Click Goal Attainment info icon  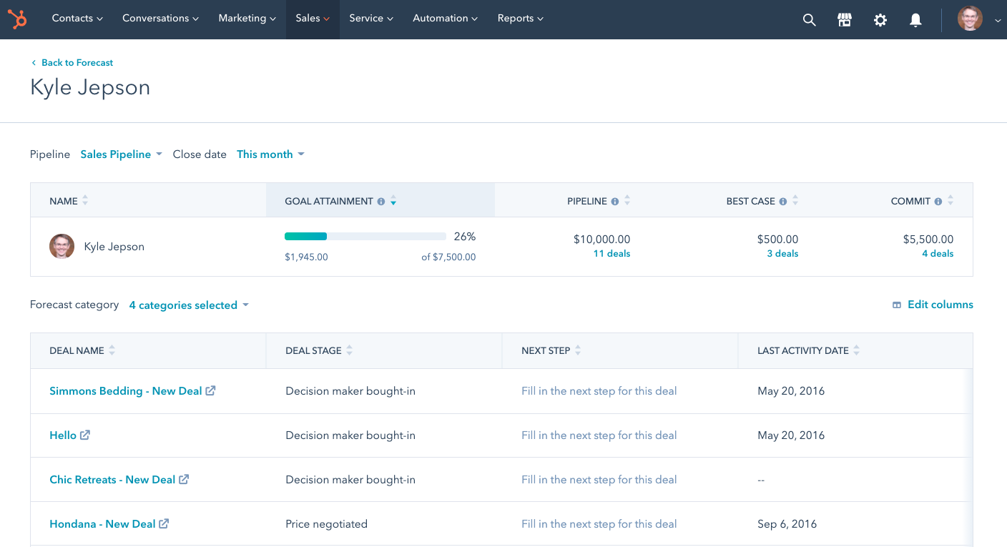pos(381,202)
